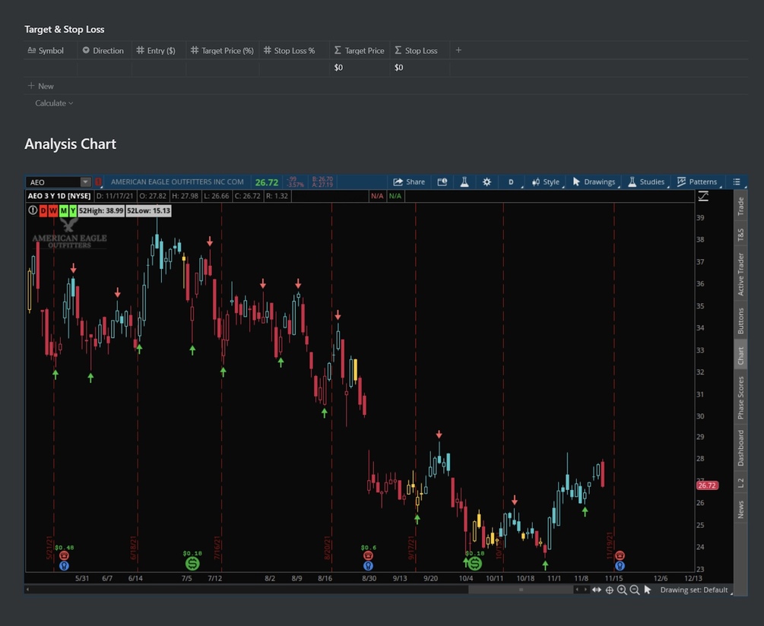Switch to the Active Trader side tab
The height and width of the screenshot is (626, 764).
740,274
